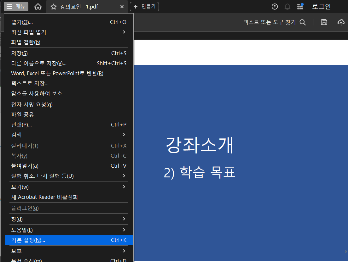
Task: Select 저장(S) menu item
Action: point(69,53)
